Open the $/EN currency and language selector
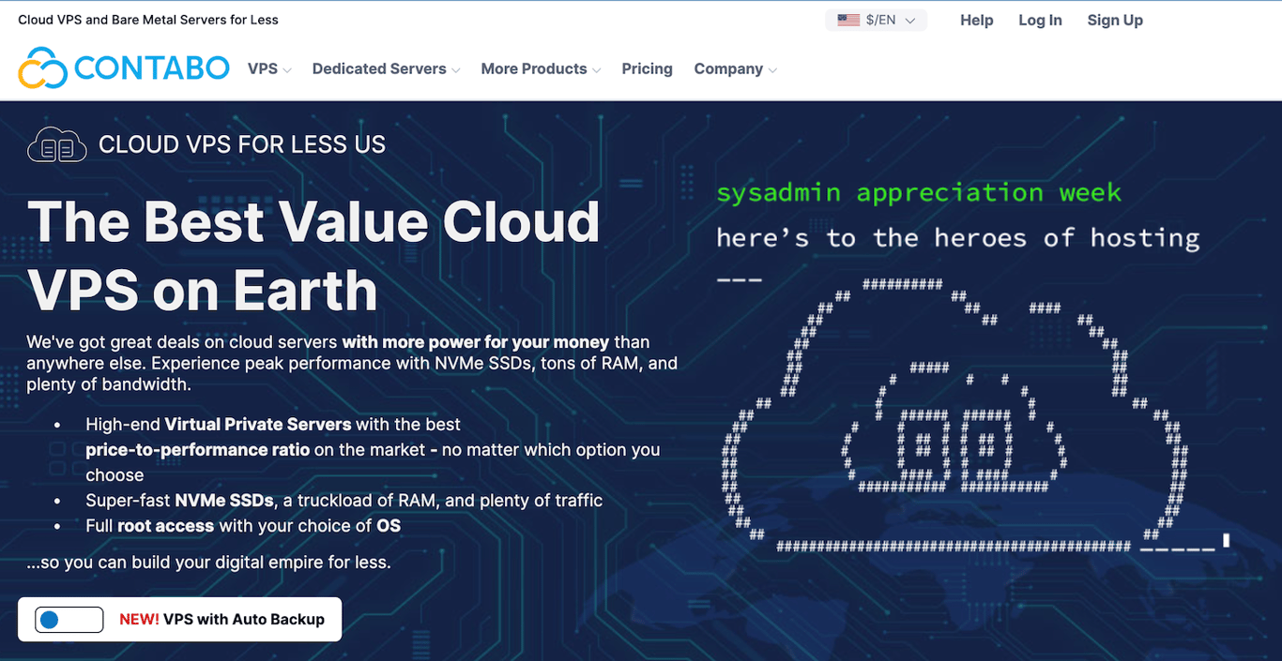 coord(875,20)
